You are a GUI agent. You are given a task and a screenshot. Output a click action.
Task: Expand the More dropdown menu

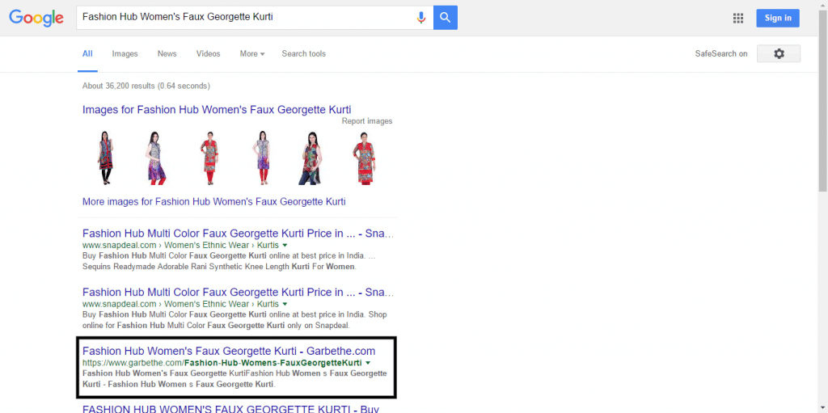pyautogui.click(x=252, y=54)
